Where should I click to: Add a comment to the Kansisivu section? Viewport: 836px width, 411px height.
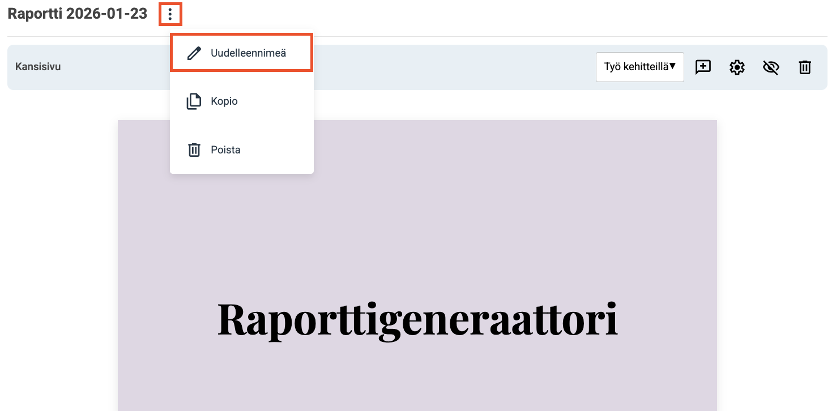703,67
